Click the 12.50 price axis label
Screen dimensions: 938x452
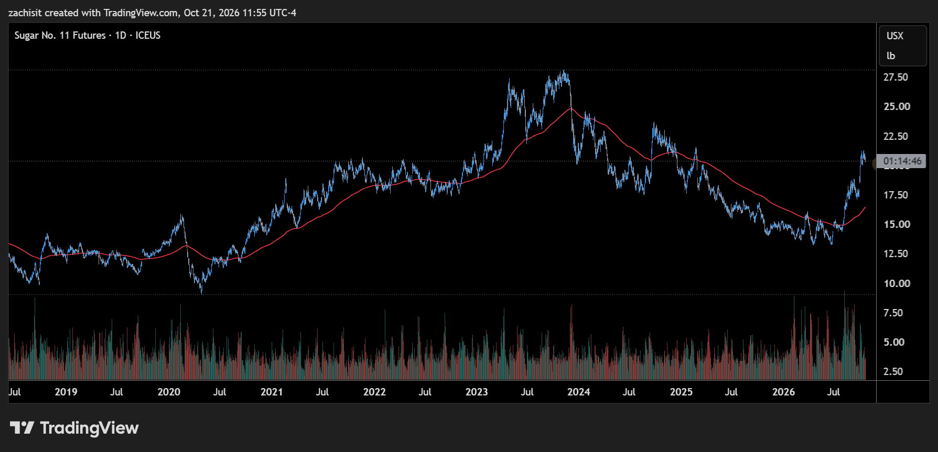pyautogui.click(x=896, y=253)
